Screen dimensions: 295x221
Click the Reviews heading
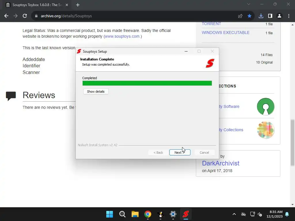[x=39, y=95]
